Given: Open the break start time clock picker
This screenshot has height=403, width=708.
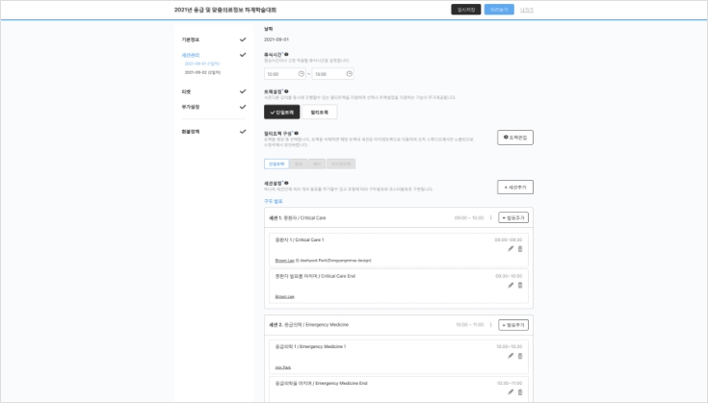Looking at the screenshot, I should pyautogui.click(x=302, y=73).
